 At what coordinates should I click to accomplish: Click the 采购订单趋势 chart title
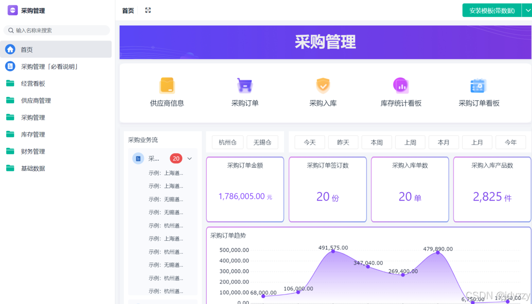[228, 235]
